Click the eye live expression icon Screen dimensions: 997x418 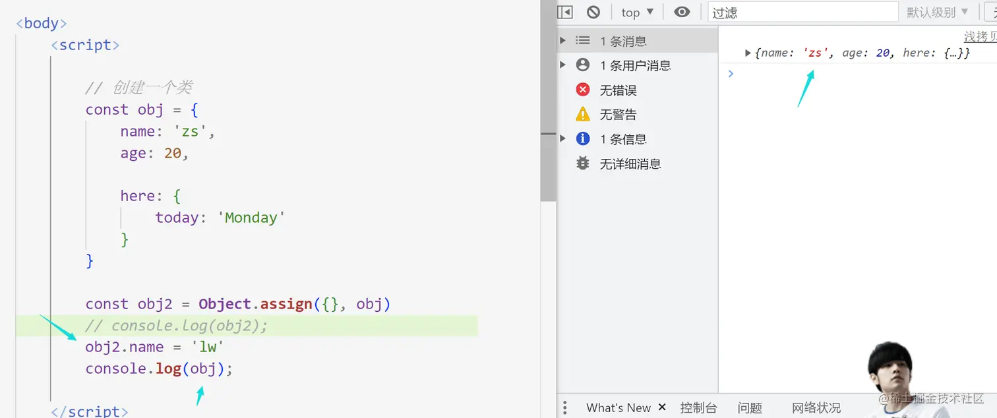(x=682, y=12)
